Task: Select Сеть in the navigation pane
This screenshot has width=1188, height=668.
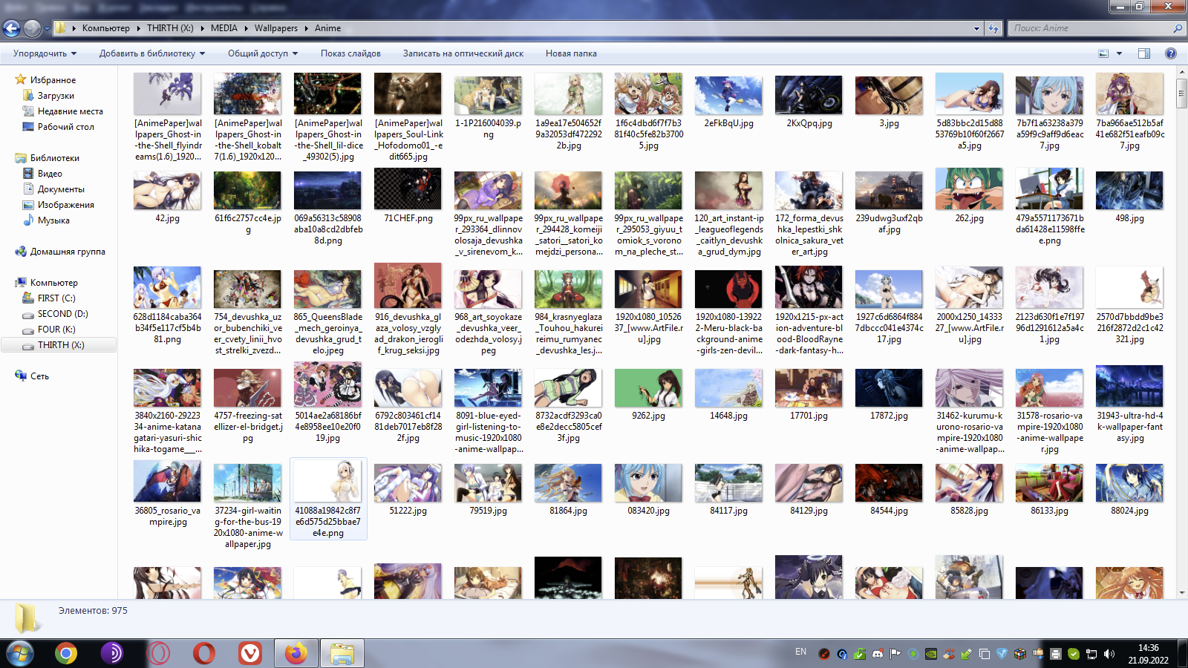Action: tap(39, 376)
